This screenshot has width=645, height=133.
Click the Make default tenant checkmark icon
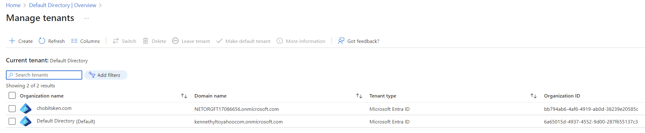tap(219, 41)
